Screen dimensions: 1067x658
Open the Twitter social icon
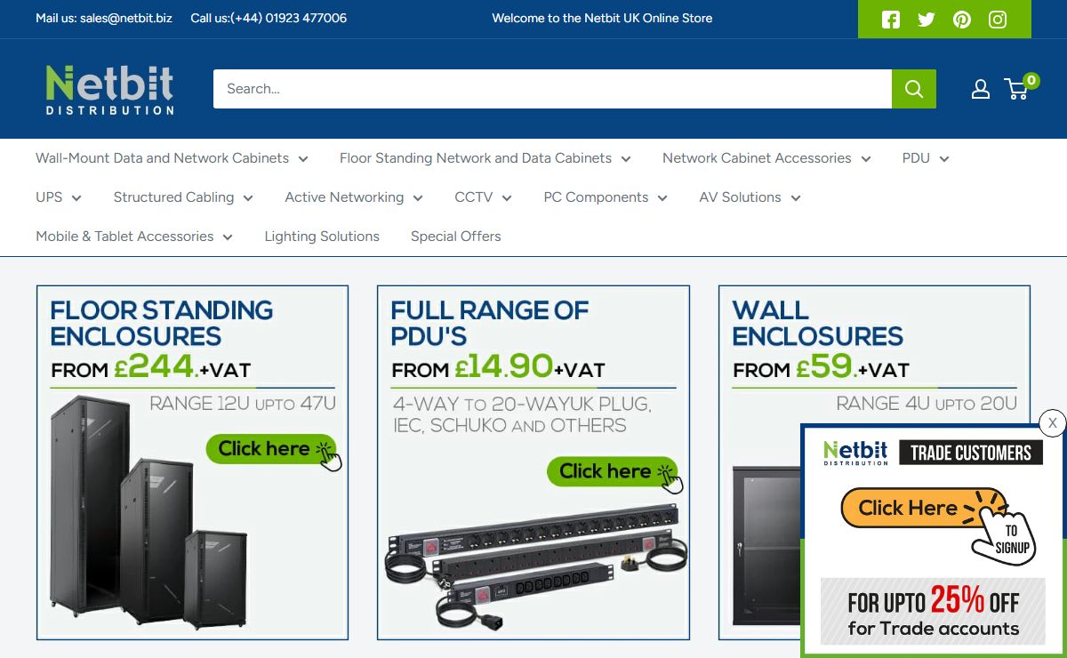[x=927, y=20]
